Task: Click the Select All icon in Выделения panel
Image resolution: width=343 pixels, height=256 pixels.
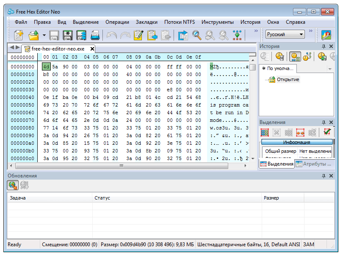Action: (265, 132)
